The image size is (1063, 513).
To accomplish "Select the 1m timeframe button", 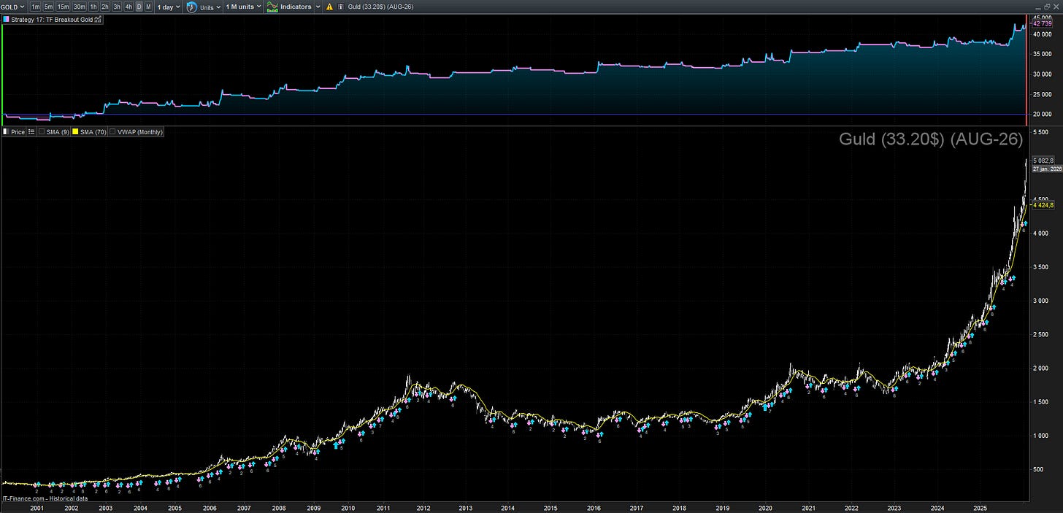I will tap(35, 7).
